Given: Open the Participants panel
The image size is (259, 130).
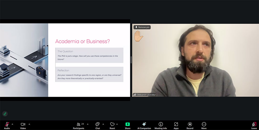Looking at the screenshot, I should tap(78, 125).
